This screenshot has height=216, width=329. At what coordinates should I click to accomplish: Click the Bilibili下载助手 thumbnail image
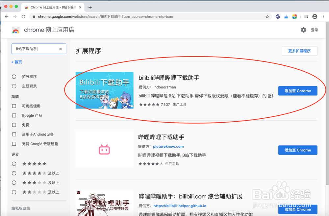click(x=105, y=90)
